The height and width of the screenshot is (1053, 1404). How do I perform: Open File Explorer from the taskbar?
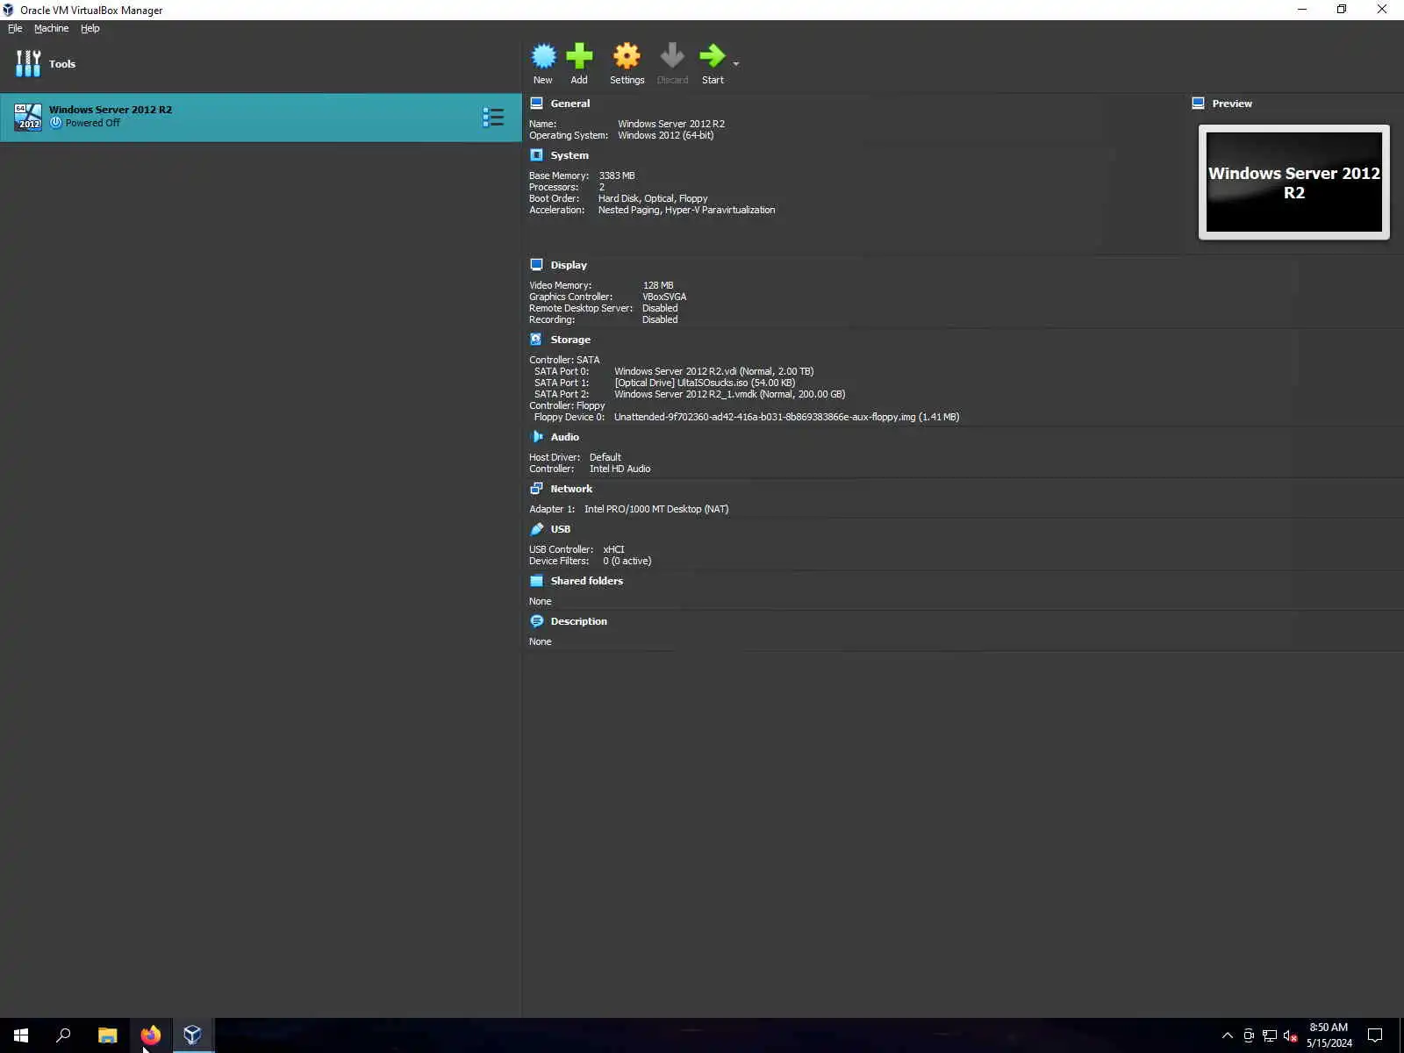click(107, 1035)
